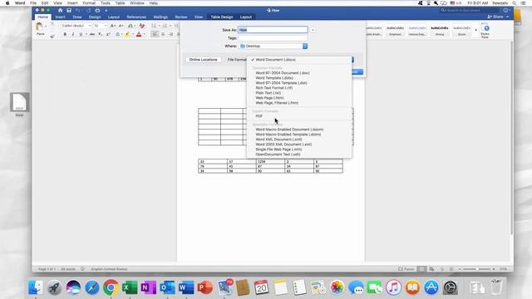Click the Print icon in title bar
532x299 pixels.
point(97,11)
